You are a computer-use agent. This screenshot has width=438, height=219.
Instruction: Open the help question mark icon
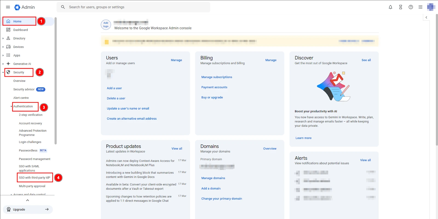pyautogui.click(x=411, y=7)
